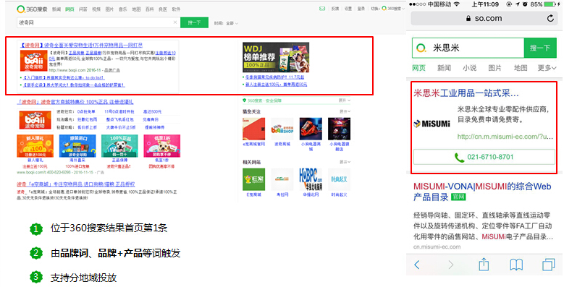Select the 网页 tab on desktop

click(70, 9)
